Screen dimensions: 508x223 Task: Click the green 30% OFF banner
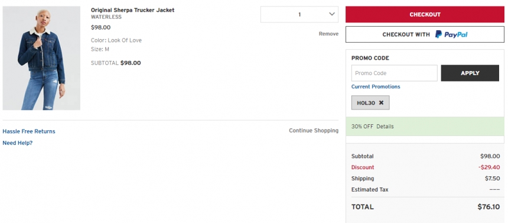click(425, 126)
